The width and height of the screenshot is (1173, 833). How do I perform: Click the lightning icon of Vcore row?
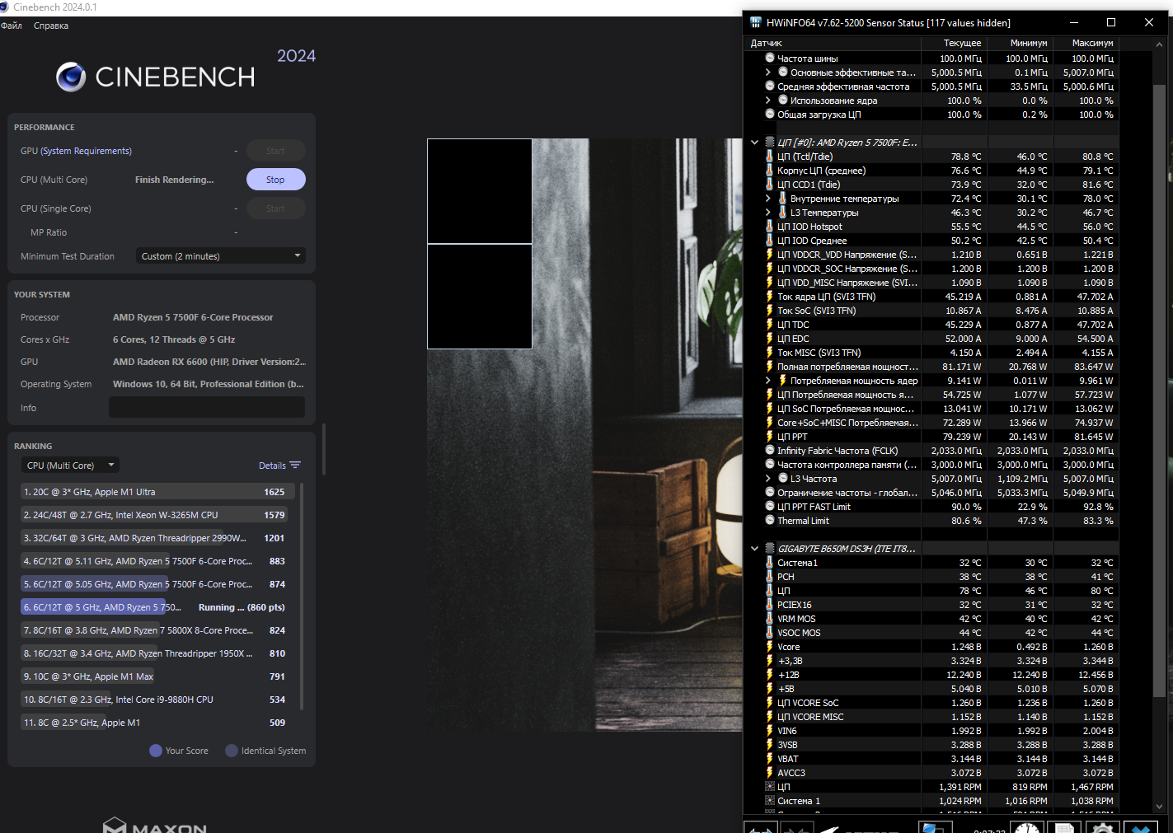[x=770, y=647]
